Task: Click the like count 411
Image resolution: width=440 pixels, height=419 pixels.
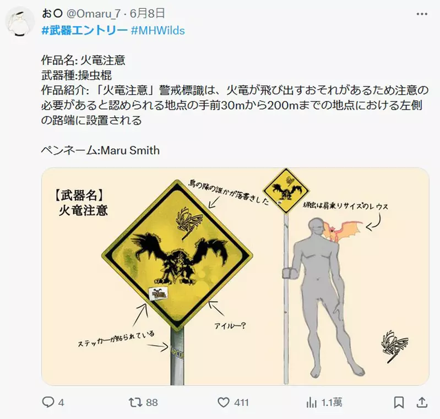Action: [x=241, y=402]
